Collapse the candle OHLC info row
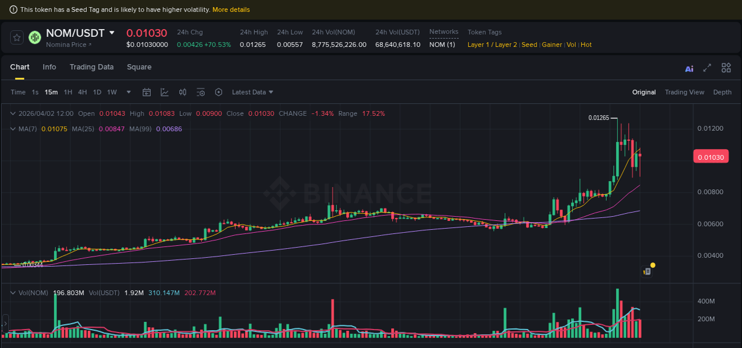This screenshot has height=348, width=742. [x=12, y=113]
